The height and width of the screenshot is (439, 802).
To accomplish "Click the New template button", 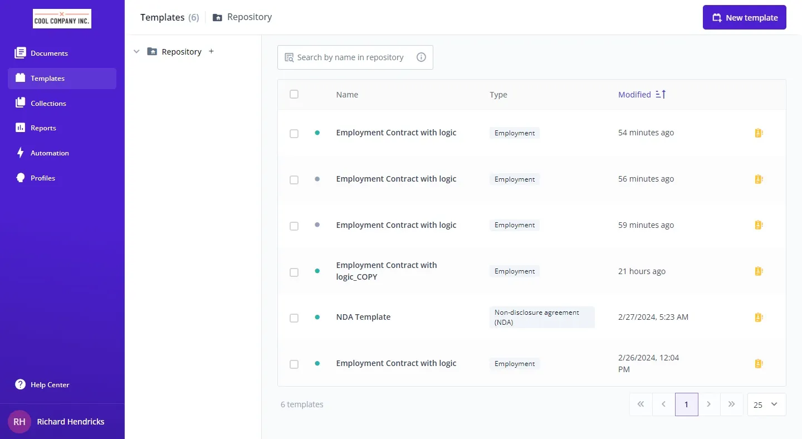I will click(744, 18).
